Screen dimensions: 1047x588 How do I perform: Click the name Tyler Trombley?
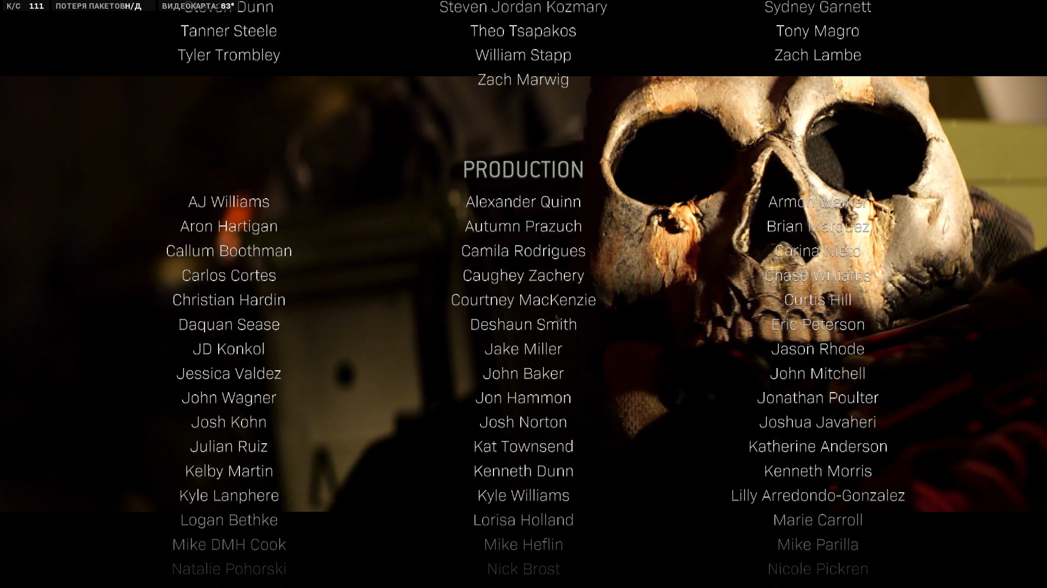[228, 55]
